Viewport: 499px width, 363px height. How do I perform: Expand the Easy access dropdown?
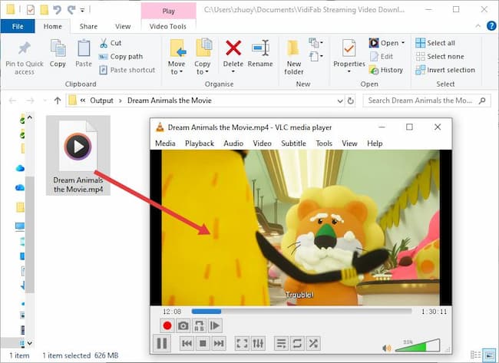316,57
